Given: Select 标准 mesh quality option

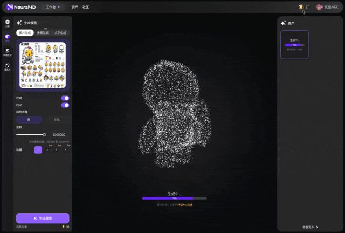Looking at the screenshot, I should [57, 120].
